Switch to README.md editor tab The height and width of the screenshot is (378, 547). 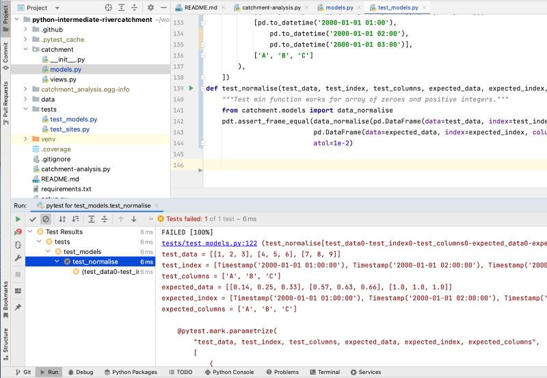[200, 8]
